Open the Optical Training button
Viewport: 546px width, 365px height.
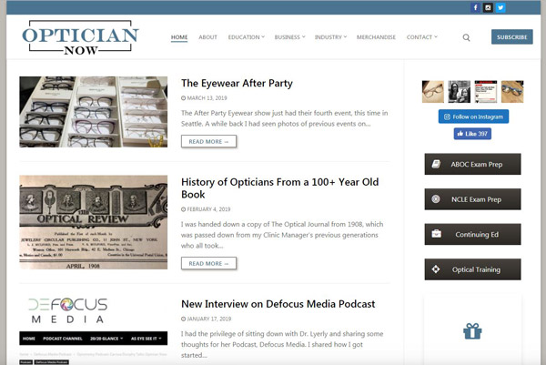pos(472,269)
